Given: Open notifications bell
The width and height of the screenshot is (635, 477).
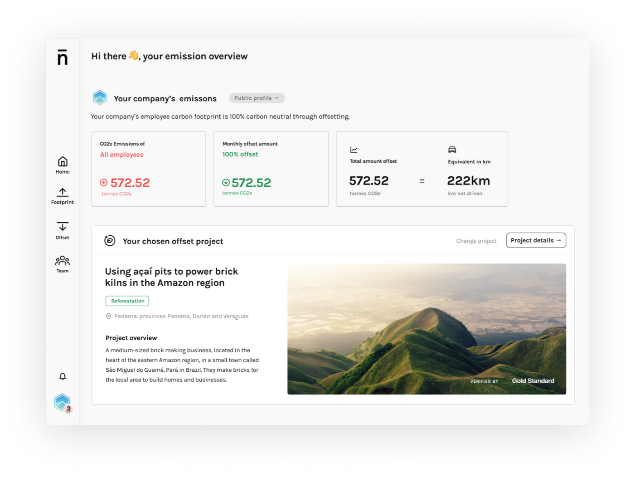Looking at the screenshot, I should pyautogui.click(x=63, y=376).
